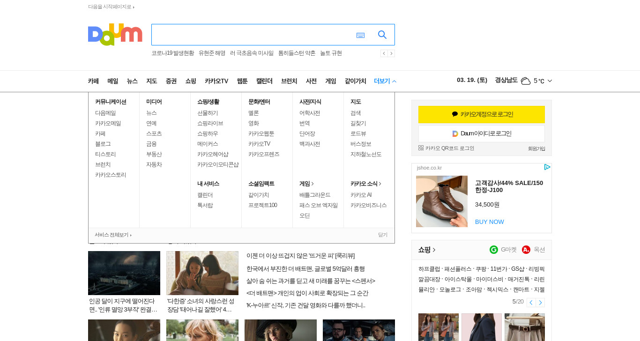The height and width of the screenshot is (341, 640).
Task: Open 티스토리 from the menu
Action: point(105,154)
